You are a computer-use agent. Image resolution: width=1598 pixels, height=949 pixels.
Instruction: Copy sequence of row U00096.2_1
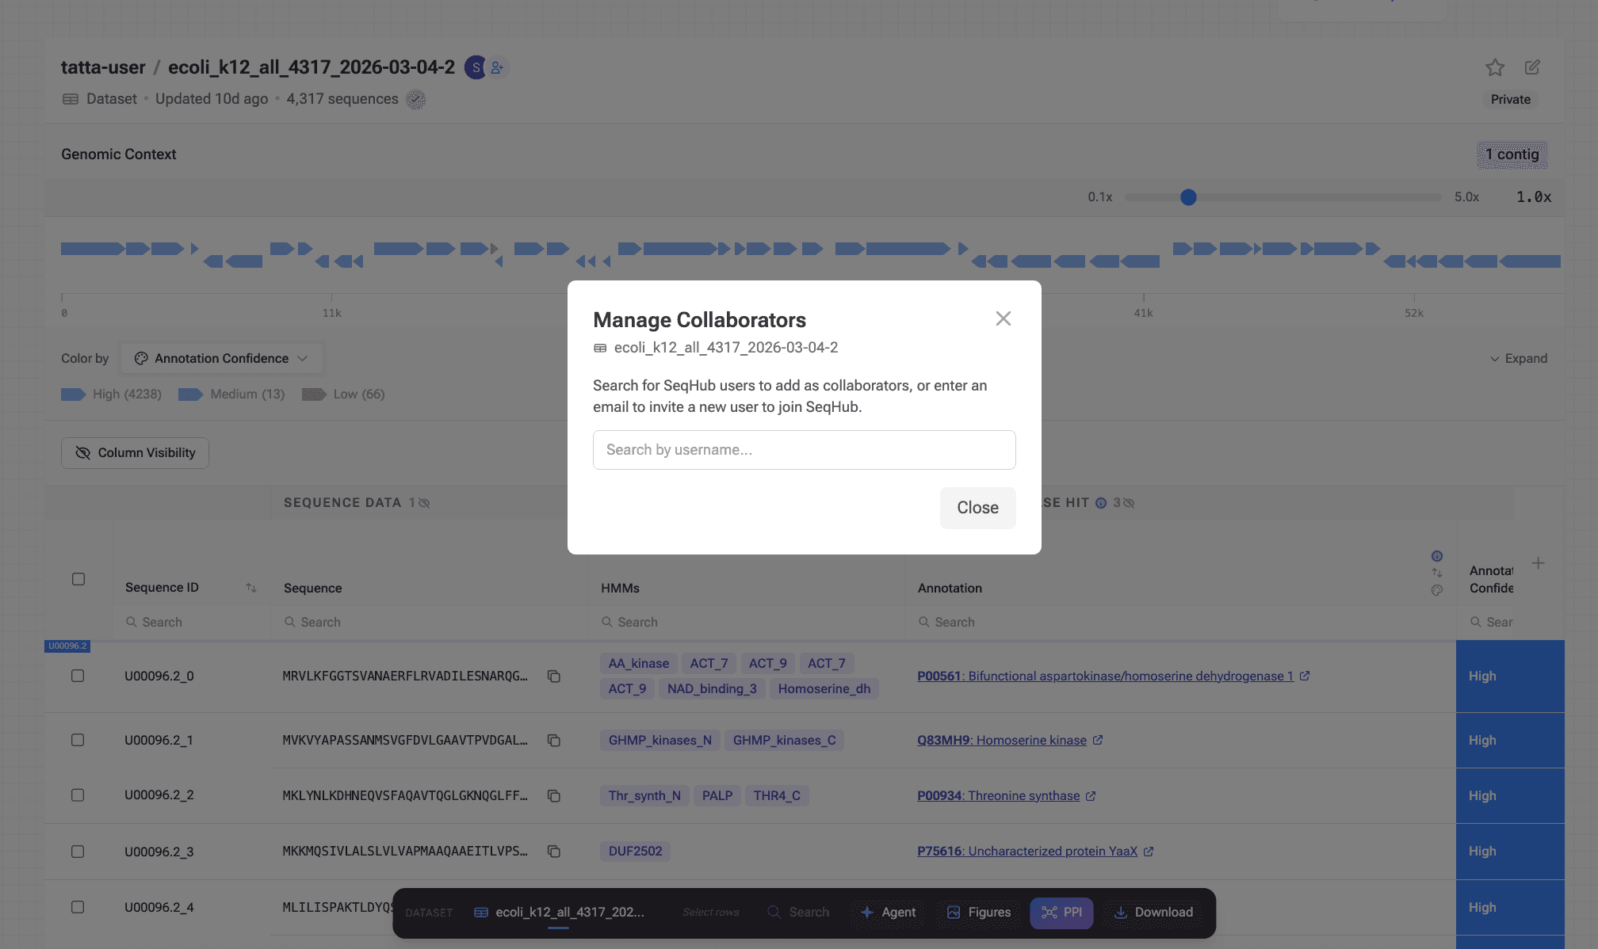[554, 741]
